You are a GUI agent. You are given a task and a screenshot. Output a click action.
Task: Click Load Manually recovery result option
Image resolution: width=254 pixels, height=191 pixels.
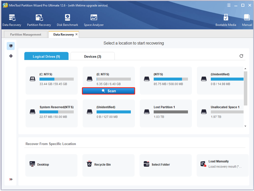(x=223, y=165)
